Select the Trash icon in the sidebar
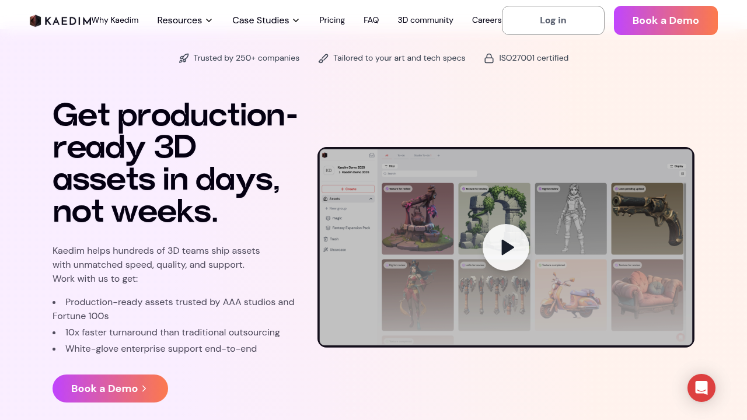 click(x=326, y=239)
